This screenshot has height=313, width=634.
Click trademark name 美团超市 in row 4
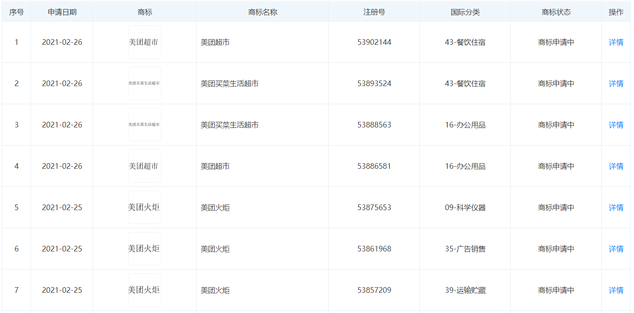pyautogui.click(x=215, y=166)
